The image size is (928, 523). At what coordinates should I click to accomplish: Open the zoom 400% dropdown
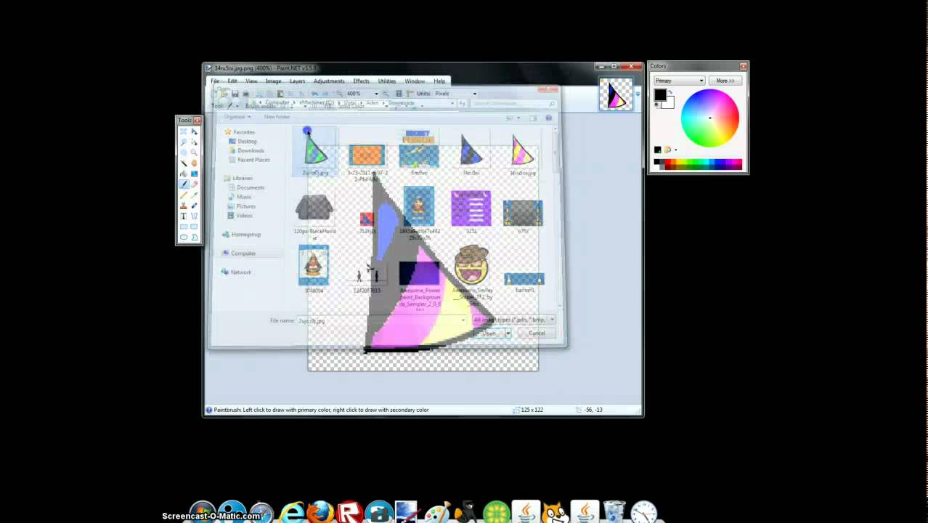pyautogui.click(x=376, y=93)
